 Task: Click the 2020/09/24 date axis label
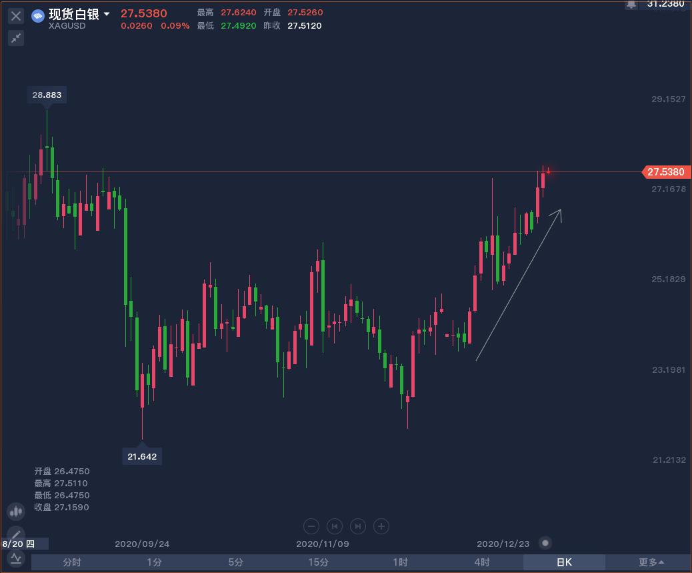pos(142,544)
